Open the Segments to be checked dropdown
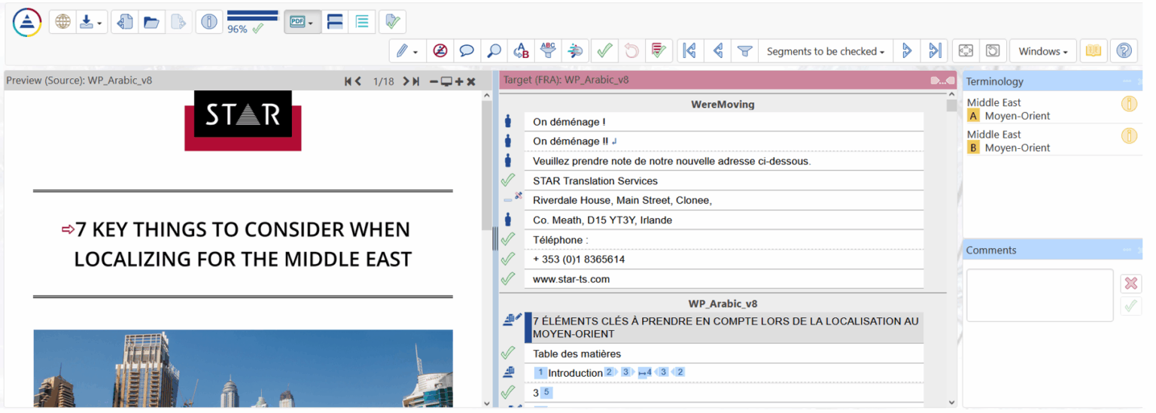This screenshot has height=413, width=1156. coord(825,51)
